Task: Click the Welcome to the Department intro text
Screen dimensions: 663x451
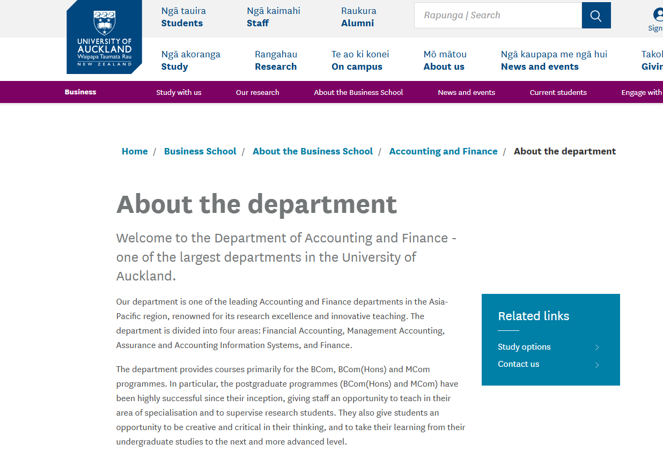Action: pyautogui.click(x=286, y=257)
